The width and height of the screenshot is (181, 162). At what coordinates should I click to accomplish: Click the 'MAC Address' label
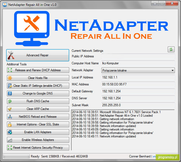tap(80, 84)
